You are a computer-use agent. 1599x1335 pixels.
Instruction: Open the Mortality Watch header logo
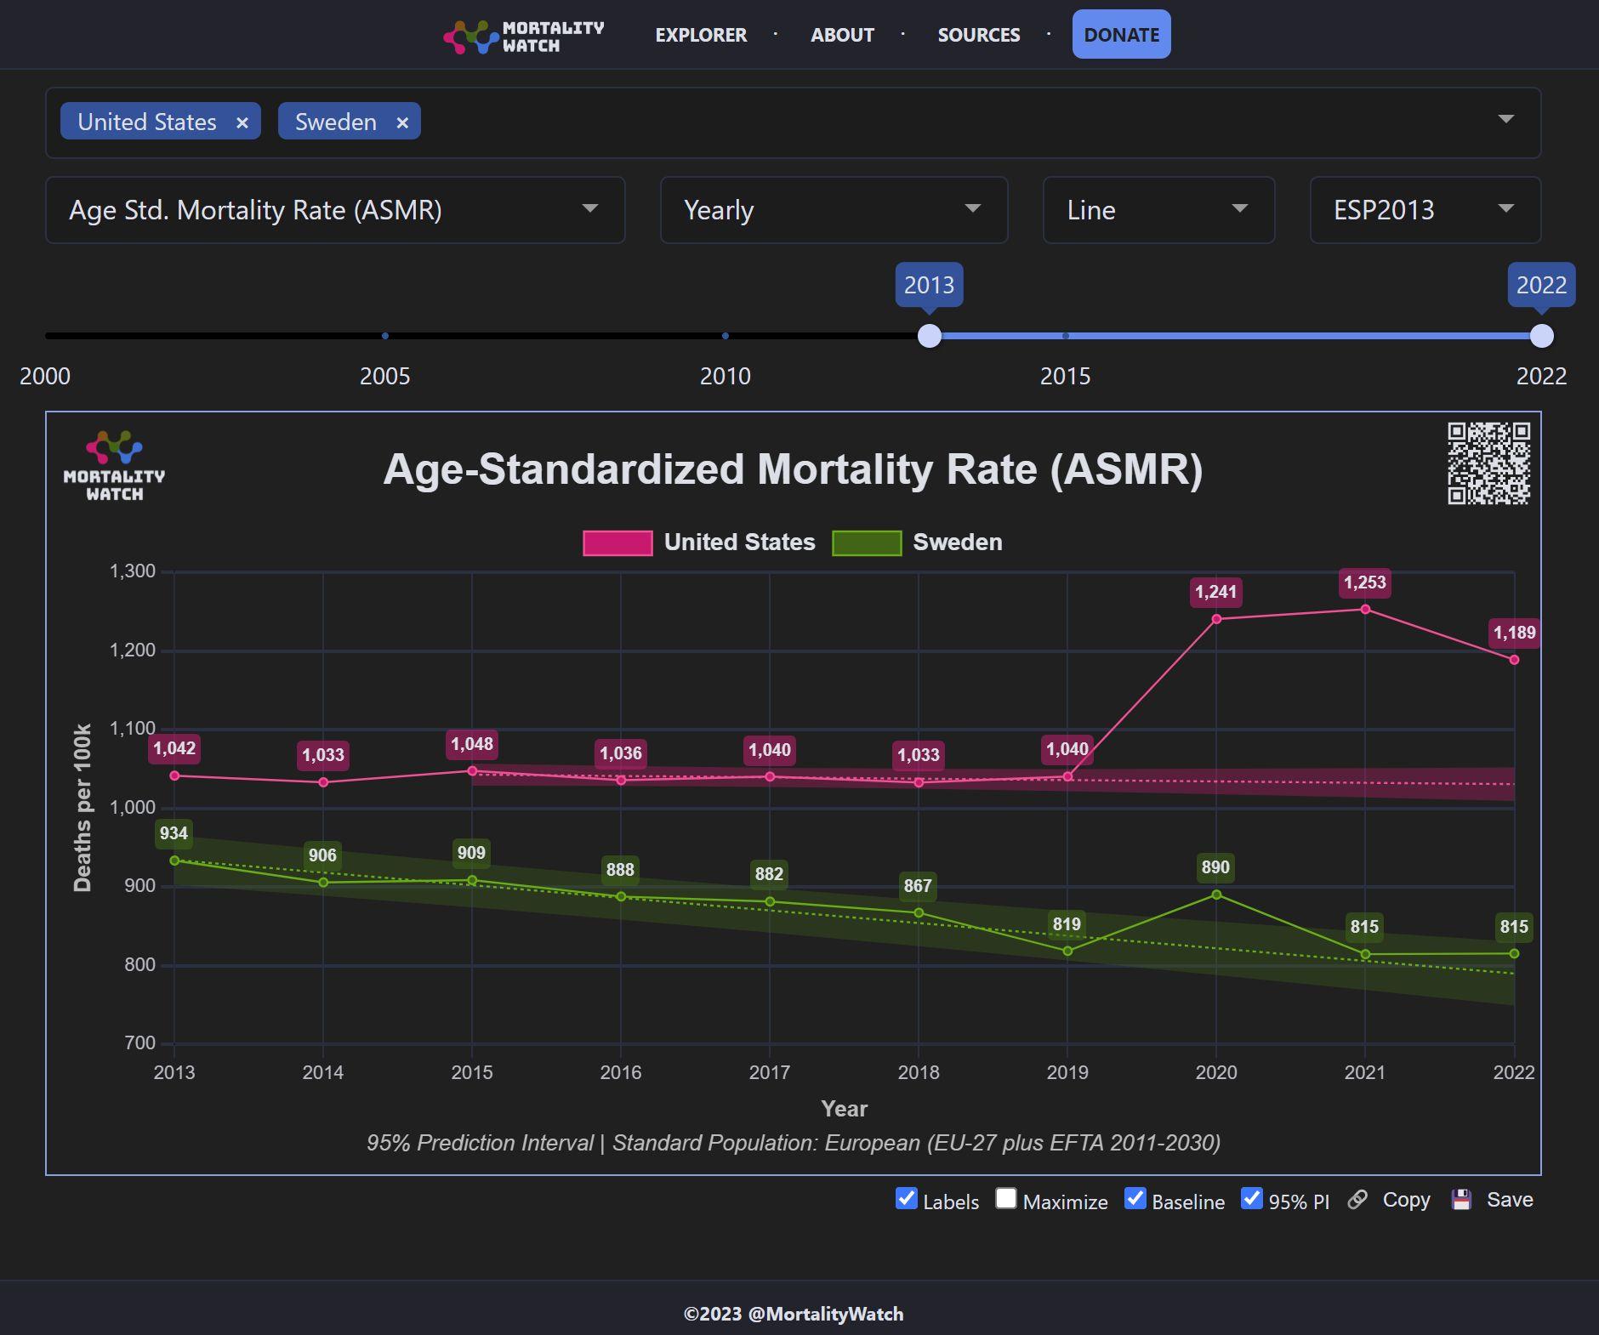coord(524,37)
